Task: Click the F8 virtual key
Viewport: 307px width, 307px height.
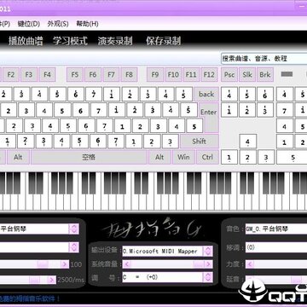Action: click(129, 75)
